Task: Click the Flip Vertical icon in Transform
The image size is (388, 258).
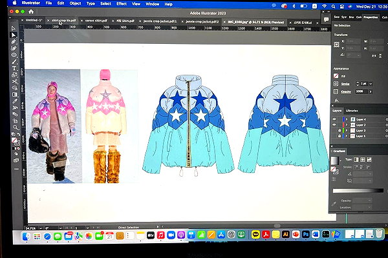Action: (x=380, y=56)
